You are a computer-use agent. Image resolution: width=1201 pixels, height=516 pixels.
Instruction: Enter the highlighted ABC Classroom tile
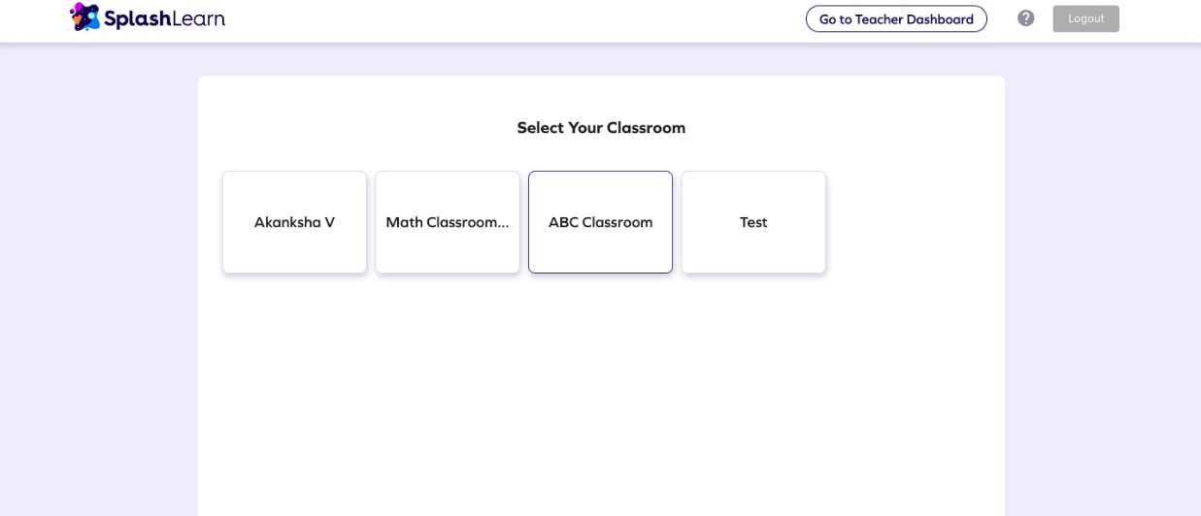600,242
